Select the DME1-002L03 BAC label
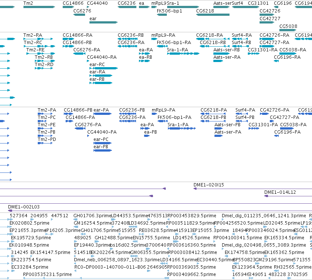The image size is (312, 280). pos(24,207)
